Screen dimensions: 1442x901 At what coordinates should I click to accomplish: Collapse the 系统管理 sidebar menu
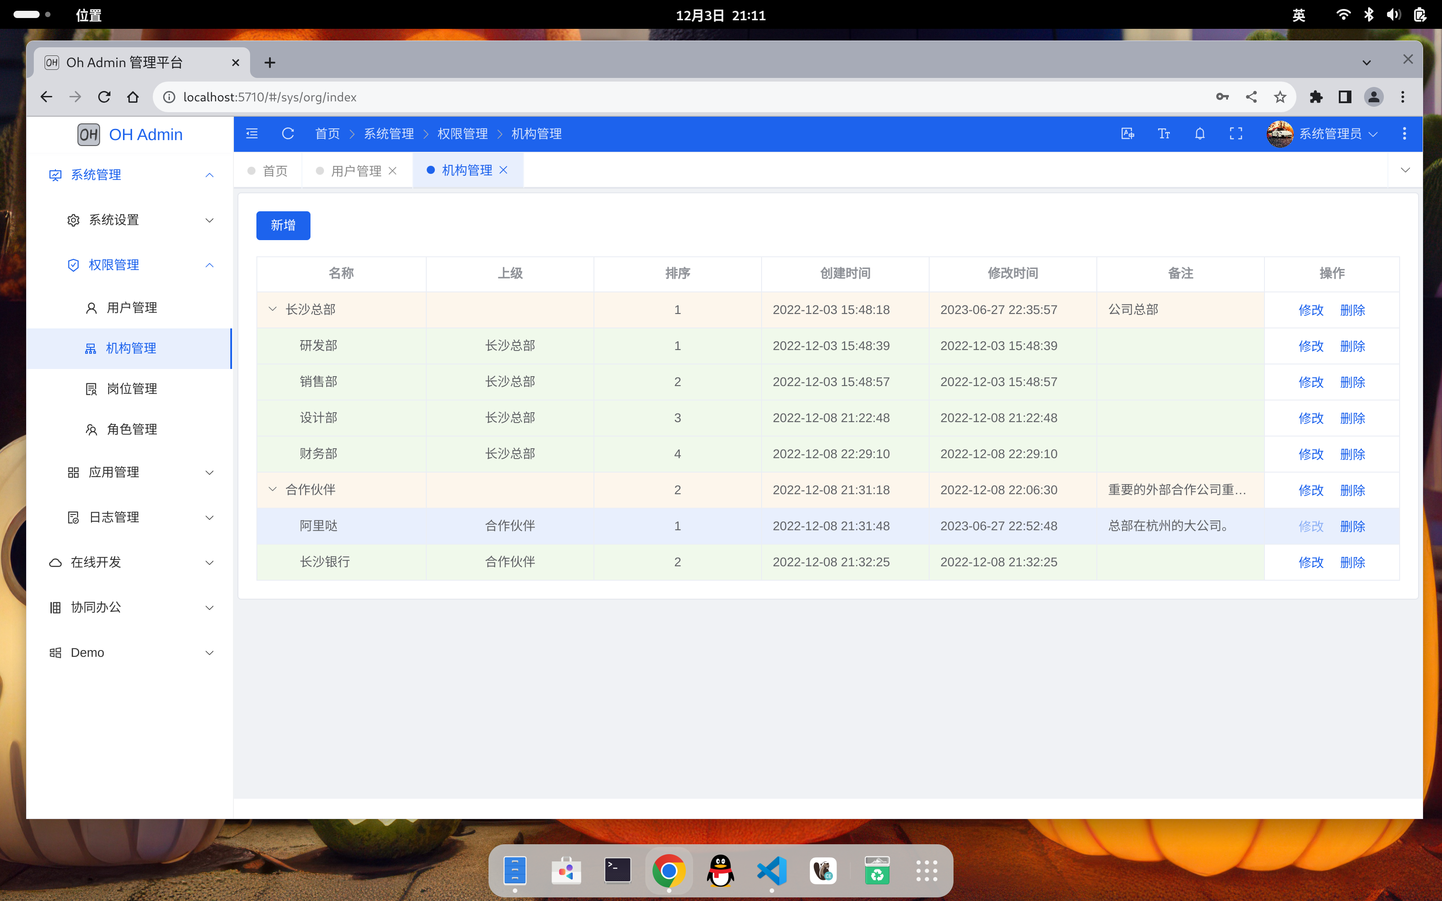click(x=131, y=175)
